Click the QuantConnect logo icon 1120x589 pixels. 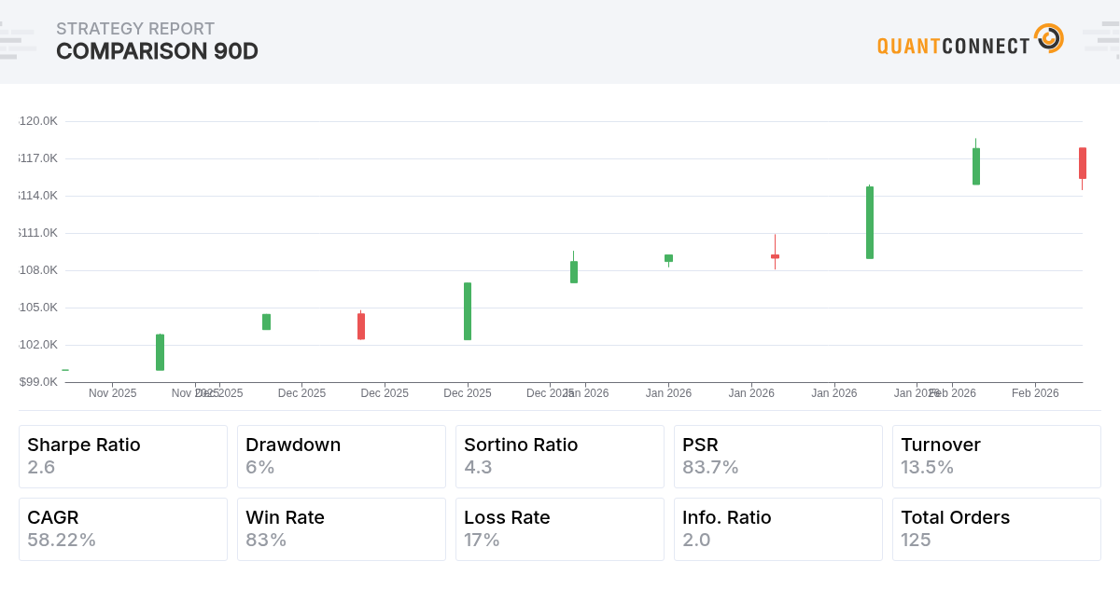pyautogui.click(x=1049, y=38)
